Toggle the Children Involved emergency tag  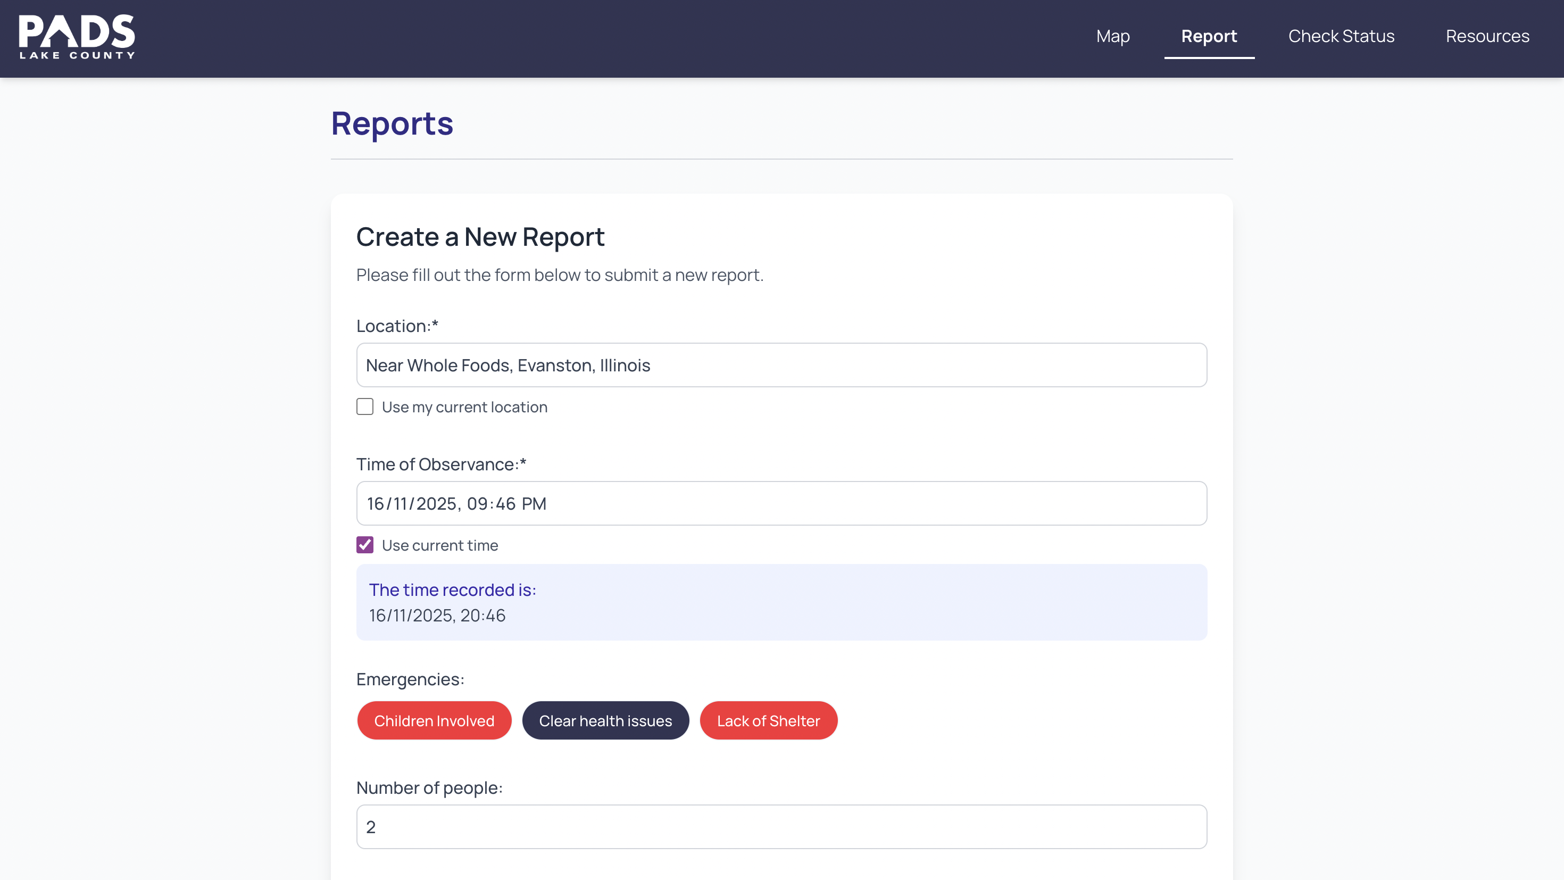coord(434,721)
